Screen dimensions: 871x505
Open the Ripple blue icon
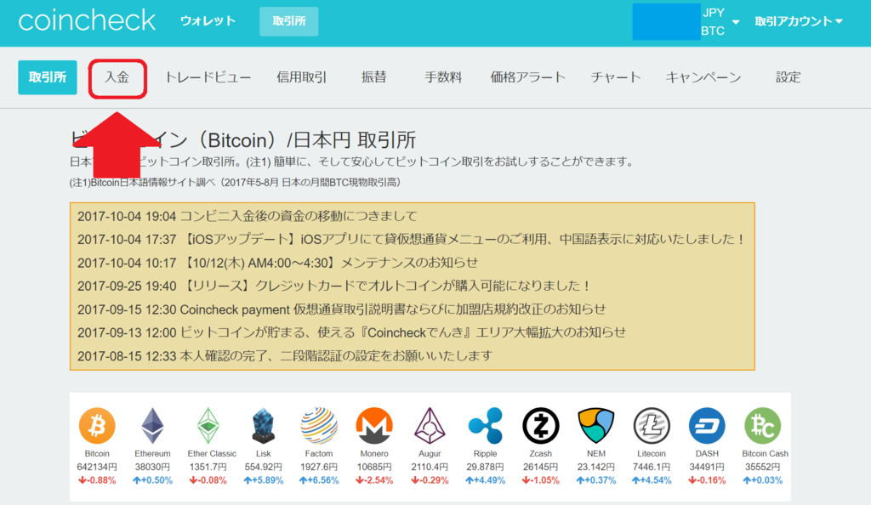pos(486,426)
